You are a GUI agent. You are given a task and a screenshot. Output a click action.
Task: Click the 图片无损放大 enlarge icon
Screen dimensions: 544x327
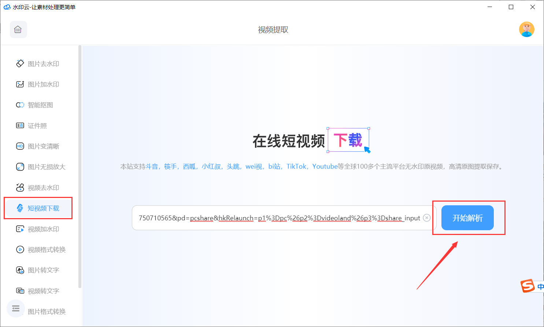coord(20,167)
